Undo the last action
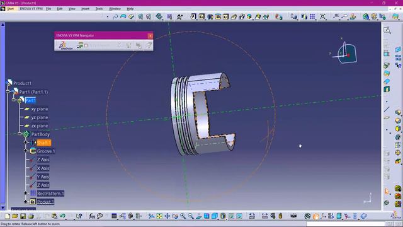This screenshot has height=227, width=403. (62, 216)
